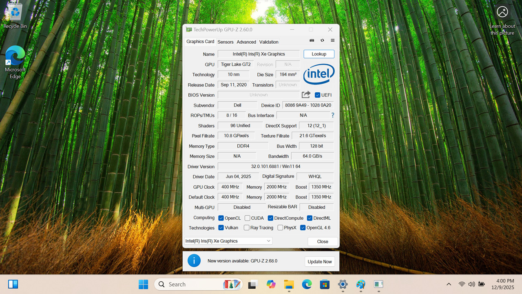Toggle the DirectCompute checkbox
This screenshot has height=294, width=522.
pos(270,218)
